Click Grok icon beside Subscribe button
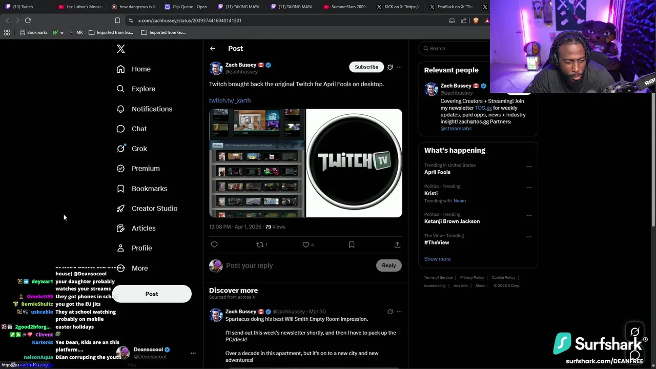The image size is (656, 369). (390, 67)
